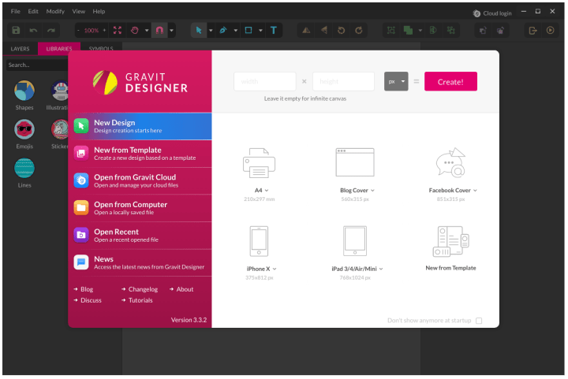Pick the iPad 3/4/Air/Mini preset icon
The width and height of the screenshot is (568, 379).
coord(355,241)
